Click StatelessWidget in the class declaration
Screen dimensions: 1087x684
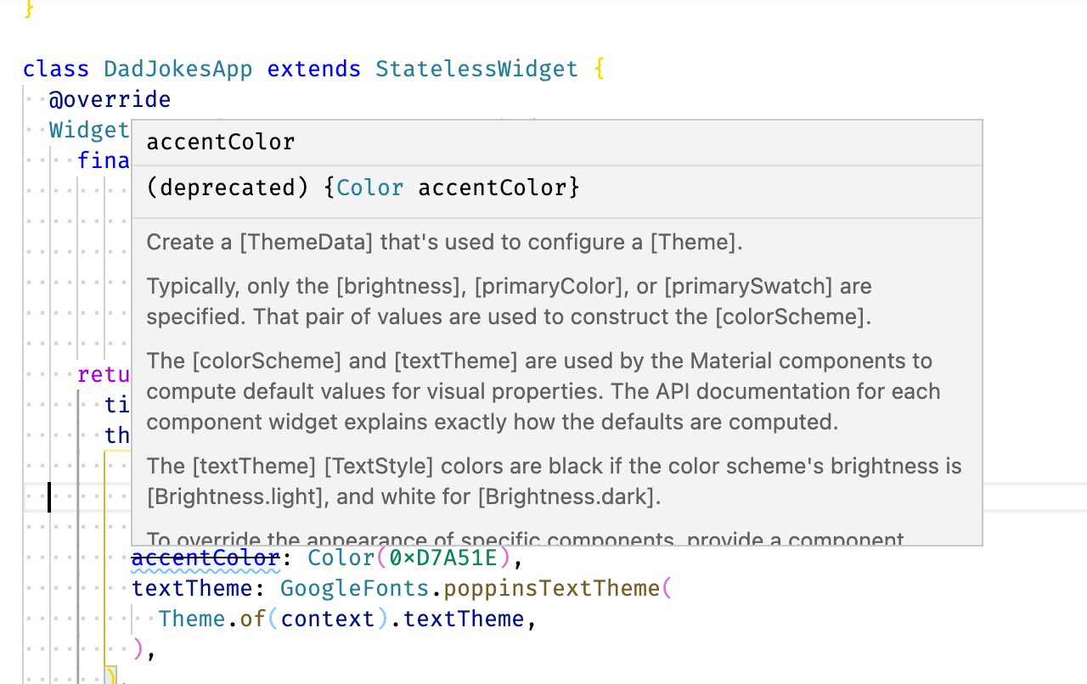coord(476,68)
